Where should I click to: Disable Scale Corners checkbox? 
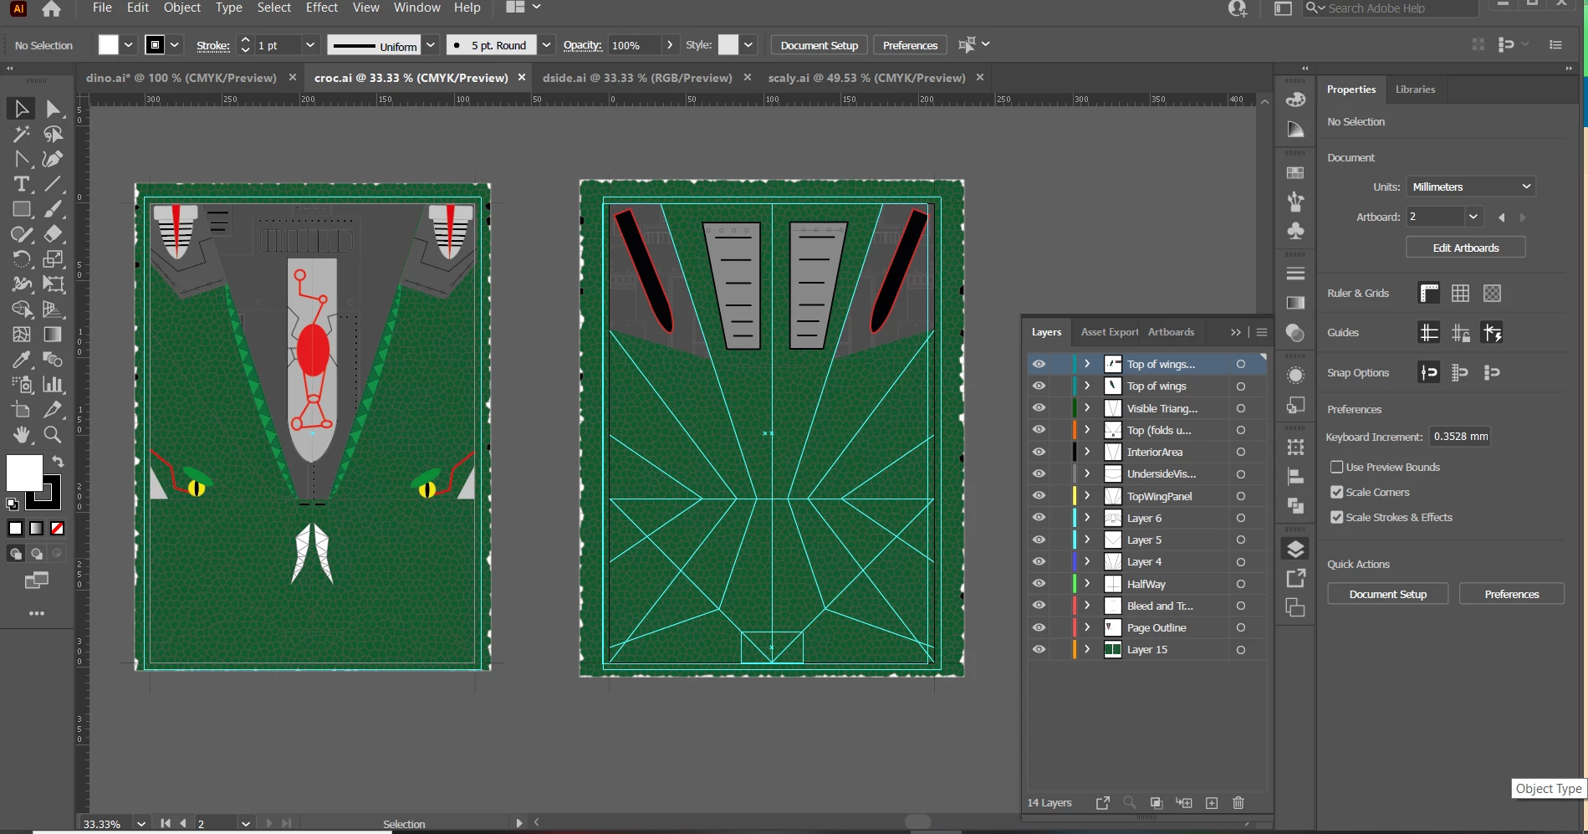[x=1336, y=493]
